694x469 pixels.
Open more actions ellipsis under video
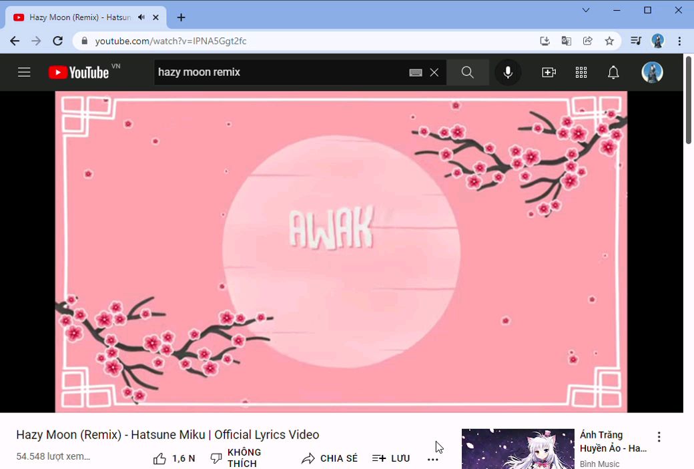tap(433, 460)
